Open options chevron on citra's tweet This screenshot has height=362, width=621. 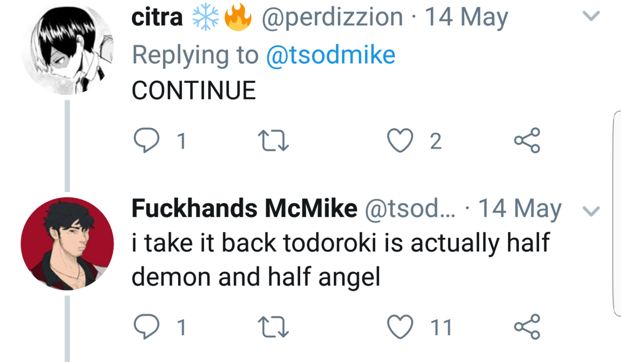pos(591,17)
